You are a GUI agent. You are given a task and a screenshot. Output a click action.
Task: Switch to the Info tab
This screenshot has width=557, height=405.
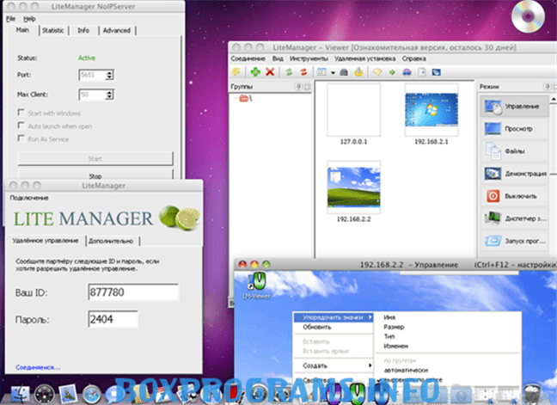click(83, 31)
